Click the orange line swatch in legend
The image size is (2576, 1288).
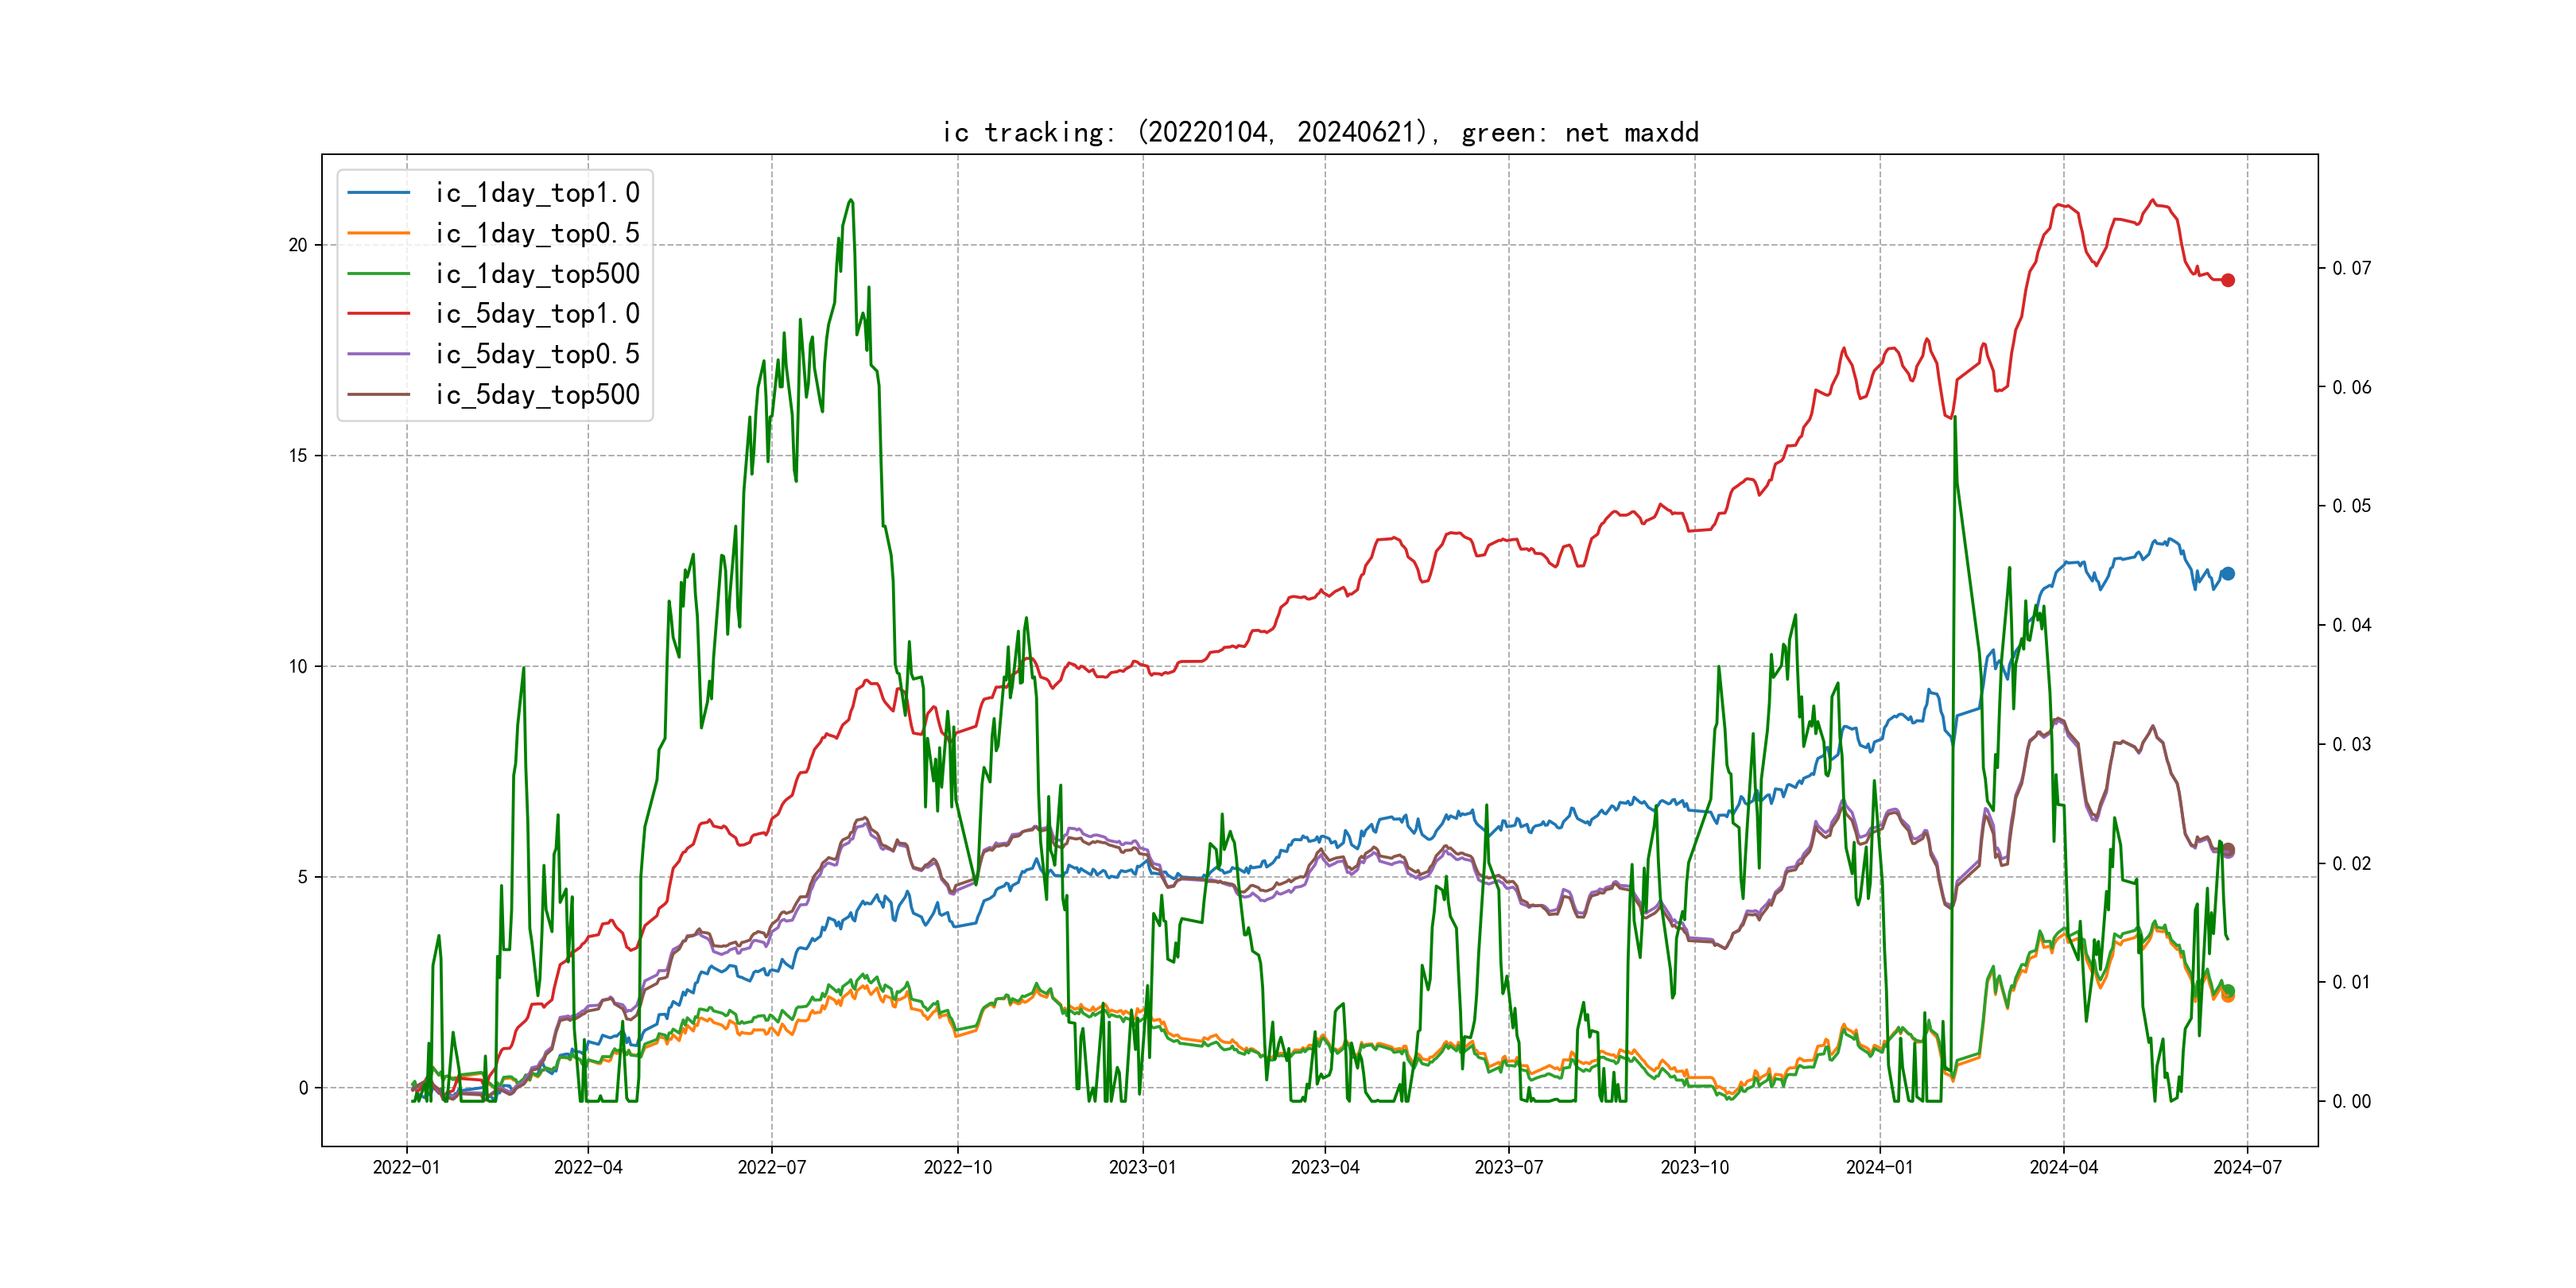pyautogui.click(x=378, y=233)
